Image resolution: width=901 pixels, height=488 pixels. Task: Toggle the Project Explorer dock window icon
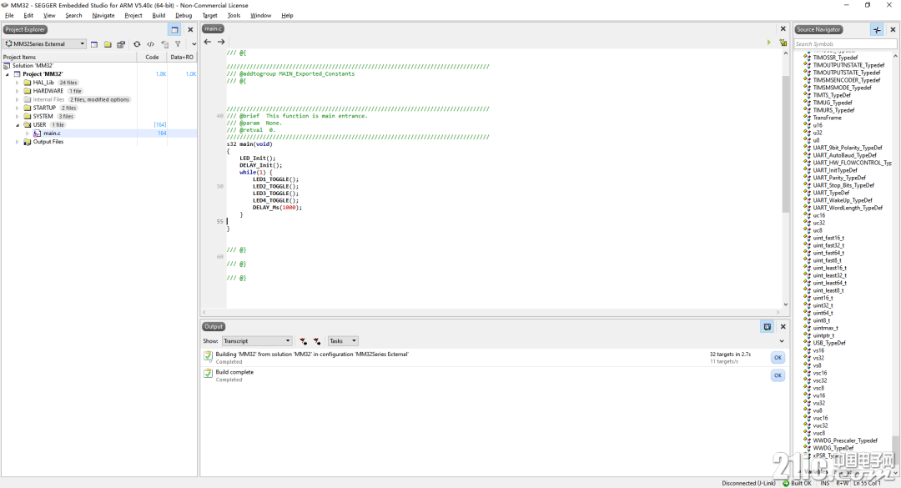pos(174,30)
